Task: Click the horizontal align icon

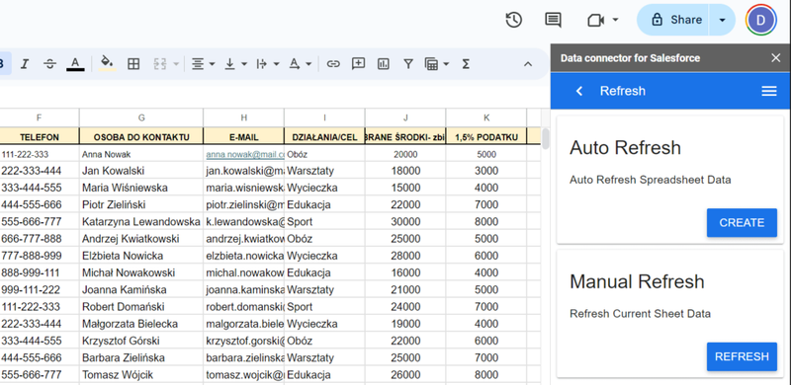Action: (197, 64)
